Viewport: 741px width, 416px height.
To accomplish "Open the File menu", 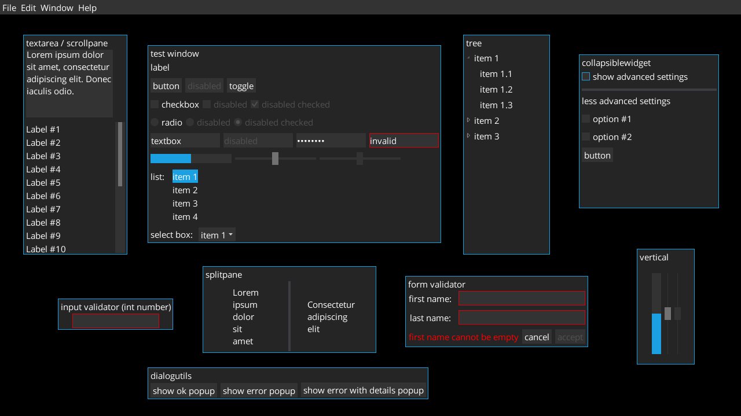I will click(x=9, y=8).
